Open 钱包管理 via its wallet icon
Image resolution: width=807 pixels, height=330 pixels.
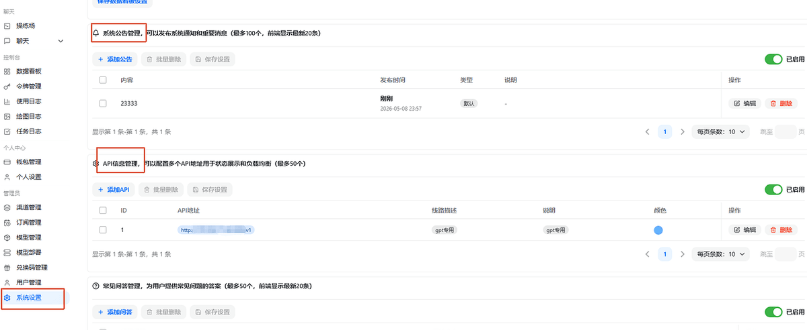coord(7,162)
